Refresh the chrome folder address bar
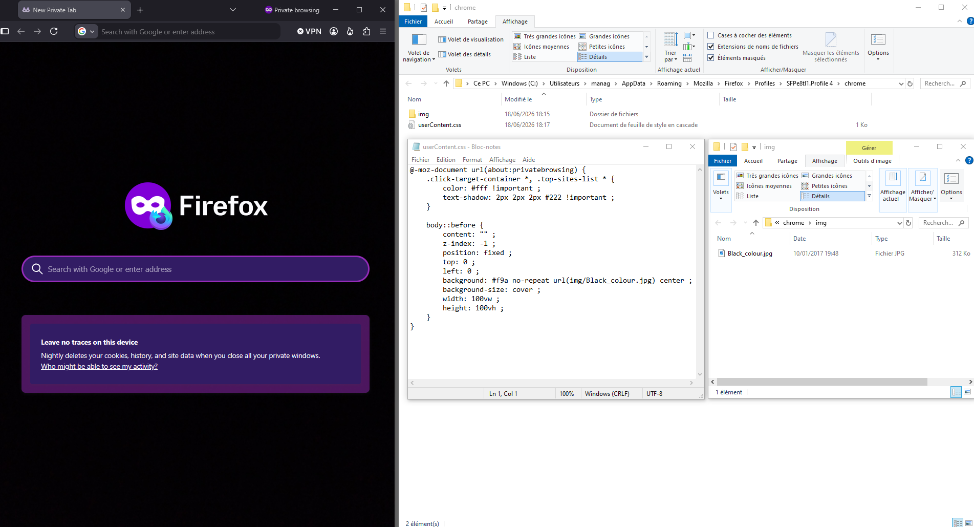This screenshot has height=527, width=974. [910, 83]
